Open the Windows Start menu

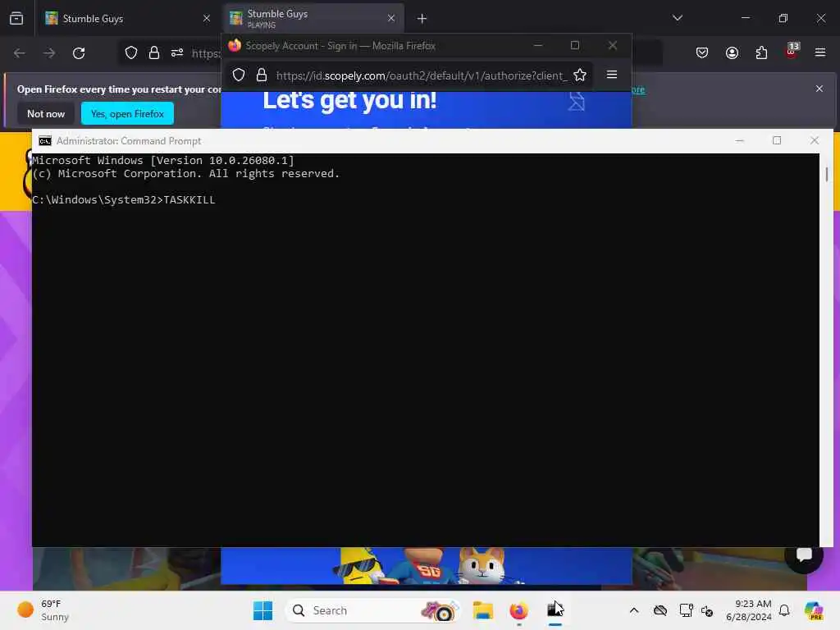(262, 610)
